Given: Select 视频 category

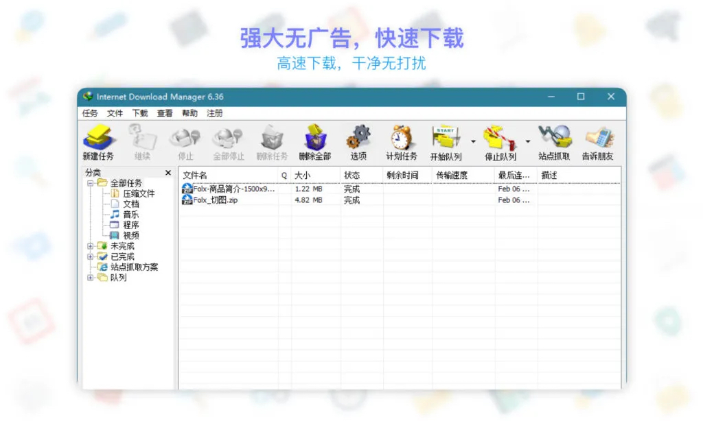Looking at the screenshot, I should click(131, 235).
